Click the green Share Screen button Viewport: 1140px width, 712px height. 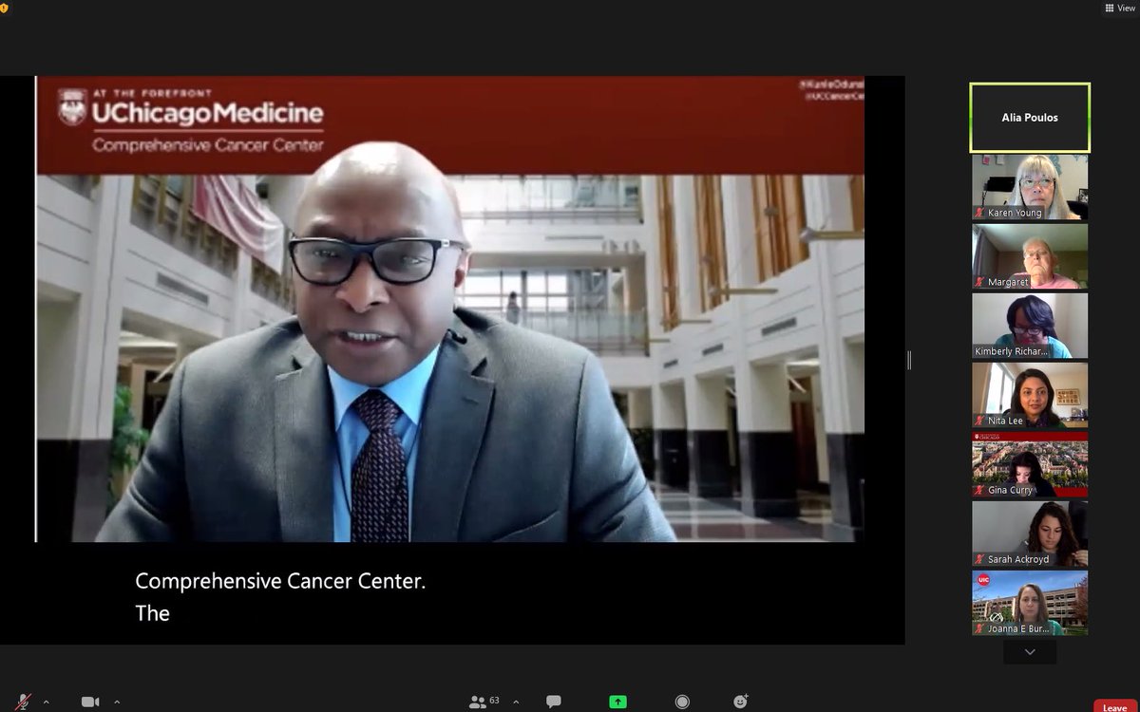(x=617, y=702)
